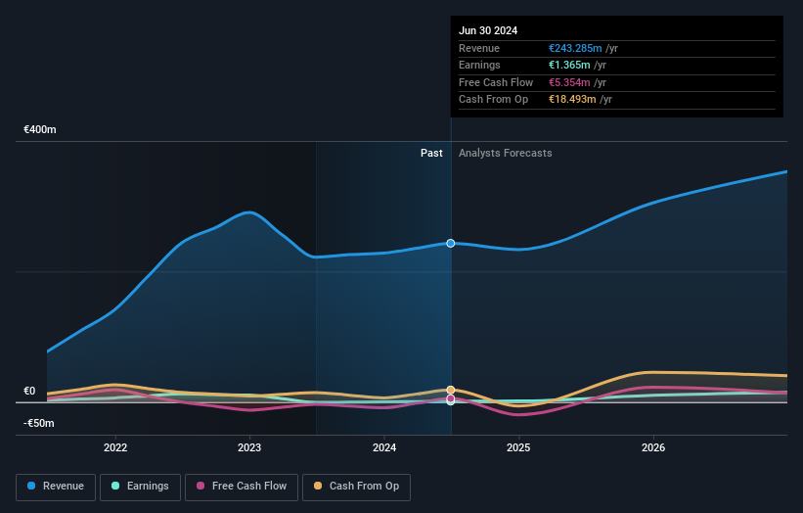Click the -€50m y-axis label
803x513 pixels.
coord(39,423)
